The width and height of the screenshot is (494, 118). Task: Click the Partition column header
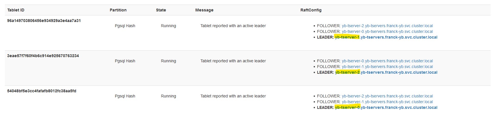118,10
